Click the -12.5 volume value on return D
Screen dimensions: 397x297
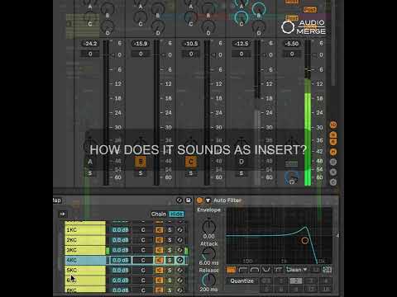coord(242,44)
